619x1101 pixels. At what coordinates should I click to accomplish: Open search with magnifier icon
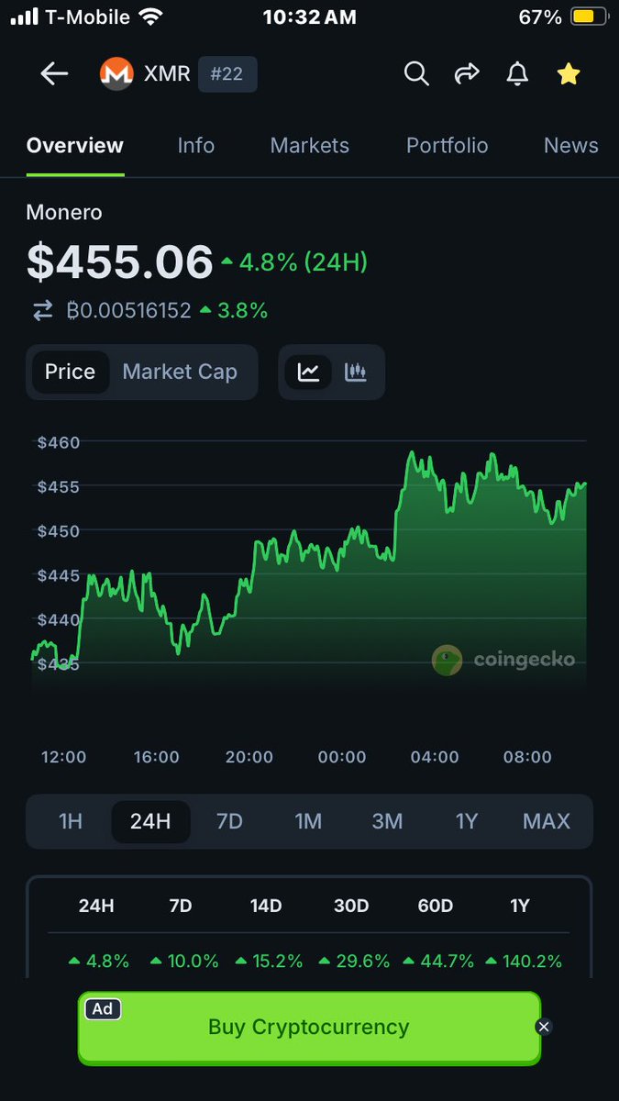pos(416,74)
